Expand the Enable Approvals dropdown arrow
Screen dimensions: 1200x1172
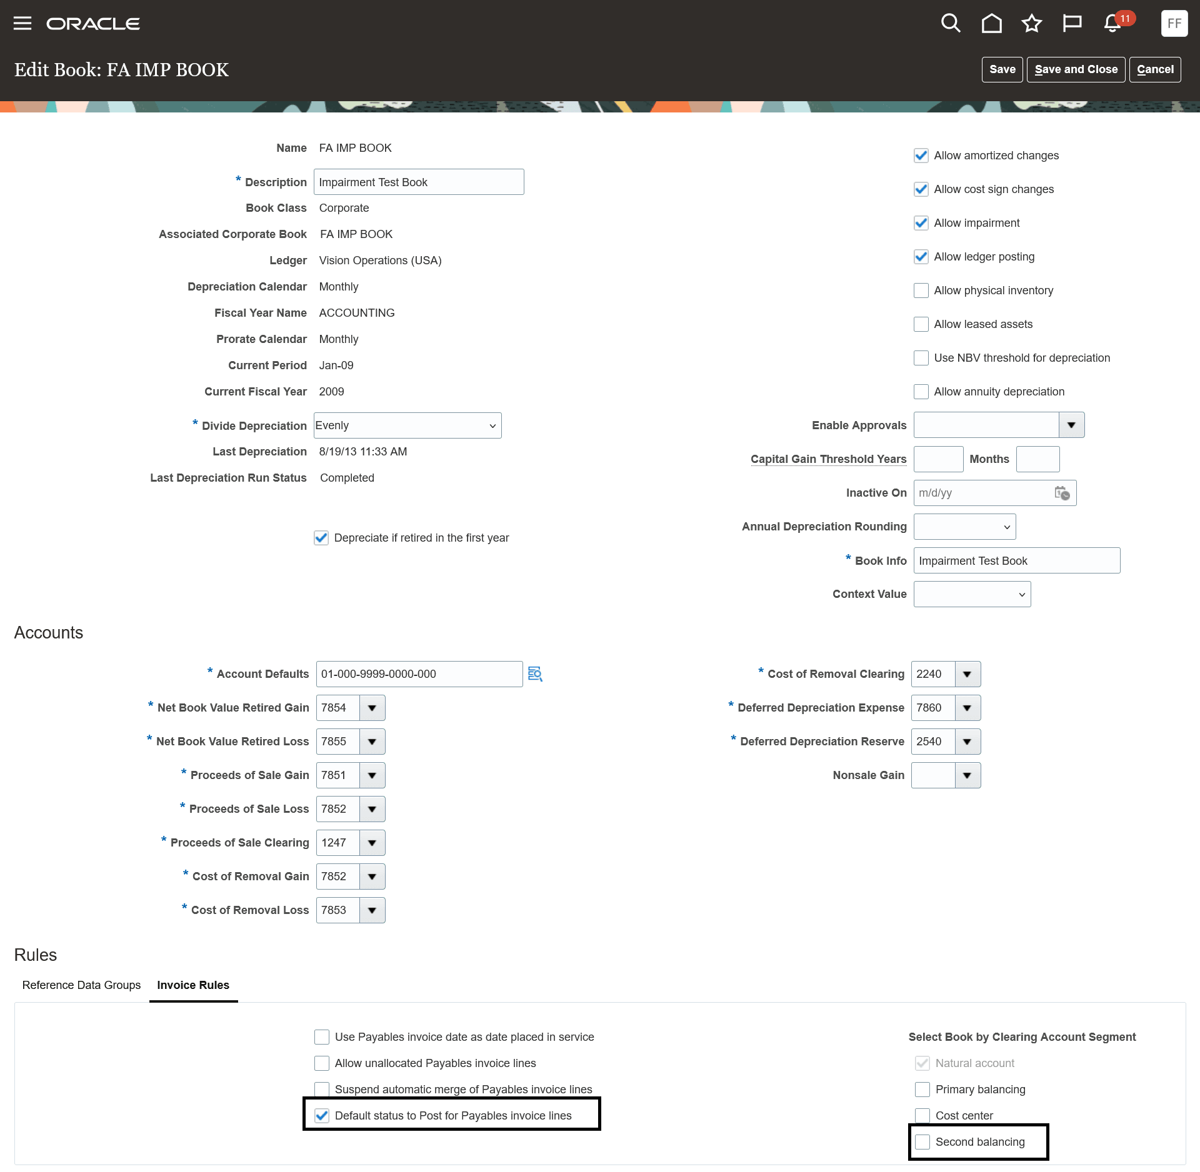[x=1071, y=425]
